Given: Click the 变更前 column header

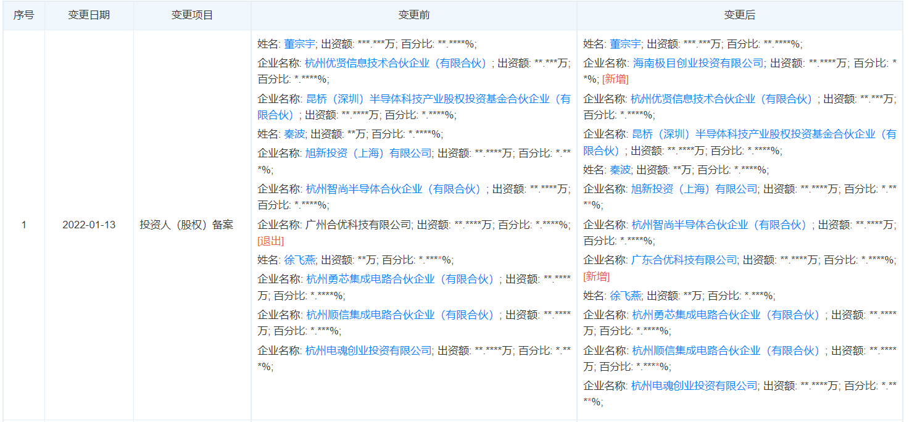Looking at the screenshot, I should 413,15.
